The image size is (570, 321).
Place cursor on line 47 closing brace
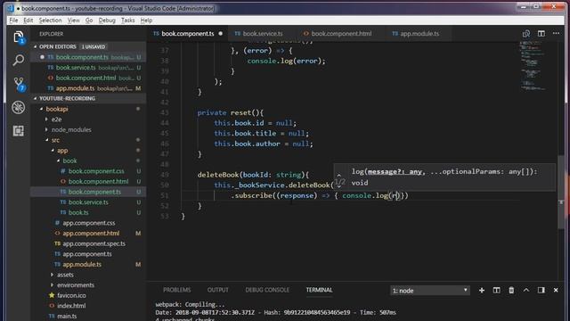tap(199, 154)
